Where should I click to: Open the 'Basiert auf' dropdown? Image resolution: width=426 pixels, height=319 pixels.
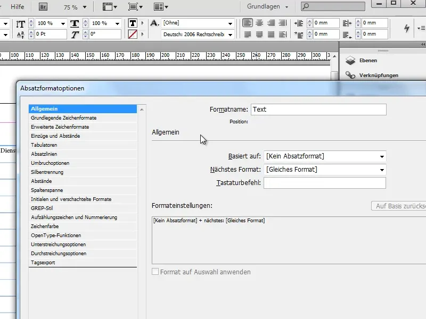325,156
